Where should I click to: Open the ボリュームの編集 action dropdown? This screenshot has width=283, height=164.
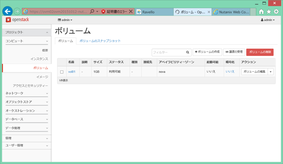pos(271,71)
